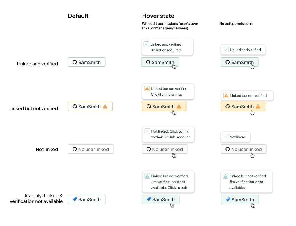Click checkmark box in single-line 'Linked and verified' tooltip
The width and height of the screenshot is (296, 226).
pyautogui.click(x=226, y=50)
